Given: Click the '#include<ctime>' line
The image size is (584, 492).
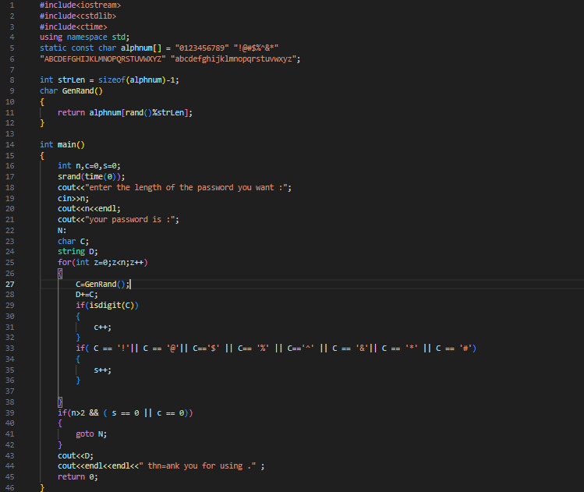Looking at the screenshot, I should click(x=73, y=27).
